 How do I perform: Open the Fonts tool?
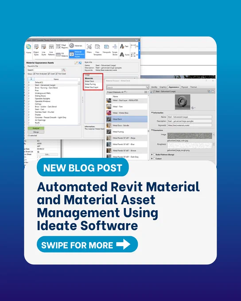point(124,55)
